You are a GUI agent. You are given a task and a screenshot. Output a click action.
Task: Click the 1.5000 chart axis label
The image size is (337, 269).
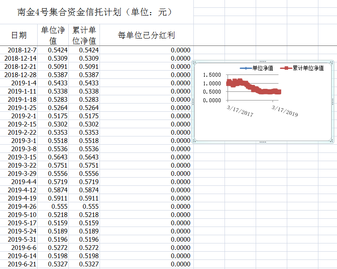(x=212, y=75)
